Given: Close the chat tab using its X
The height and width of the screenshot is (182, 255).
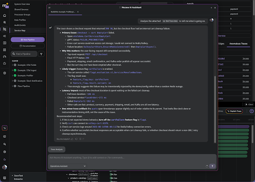Looking at the screenshot, I should [x=78, y=12].
